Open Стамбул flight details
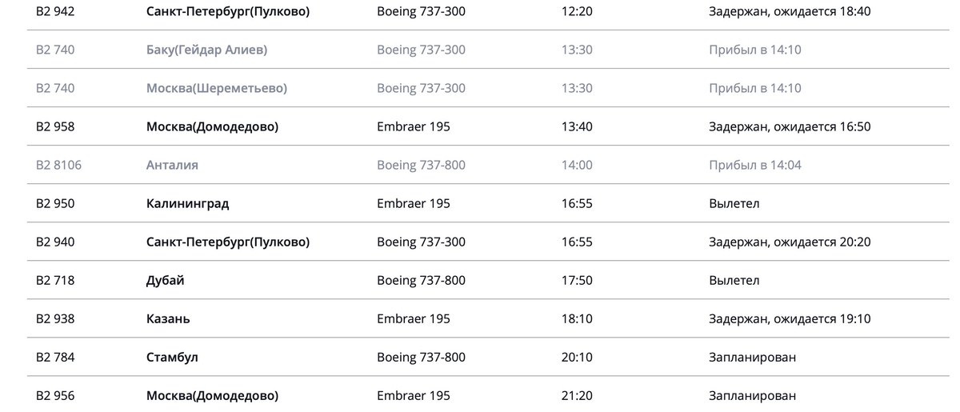The width and height of the screenshot is (960, 412). pyautogui.click(x=488, y=357)
